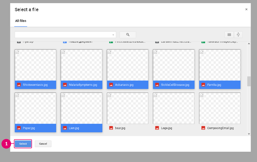The image size is (257, 162).
Task: Select the MalariaSymptoms.jpg thumbnail
Action: coord(81,65)
